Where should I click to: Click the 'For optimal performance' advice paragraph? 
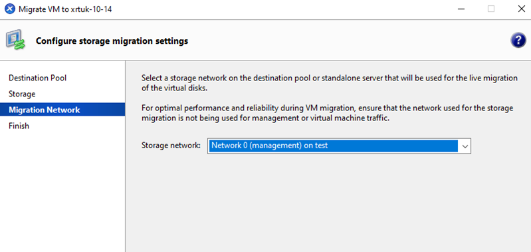327,114
